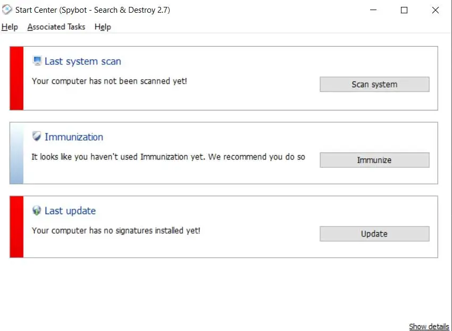Screen dimensions: 452x331
Task: Click the red status bar of Last system scan
Action: tap(16, 78)
